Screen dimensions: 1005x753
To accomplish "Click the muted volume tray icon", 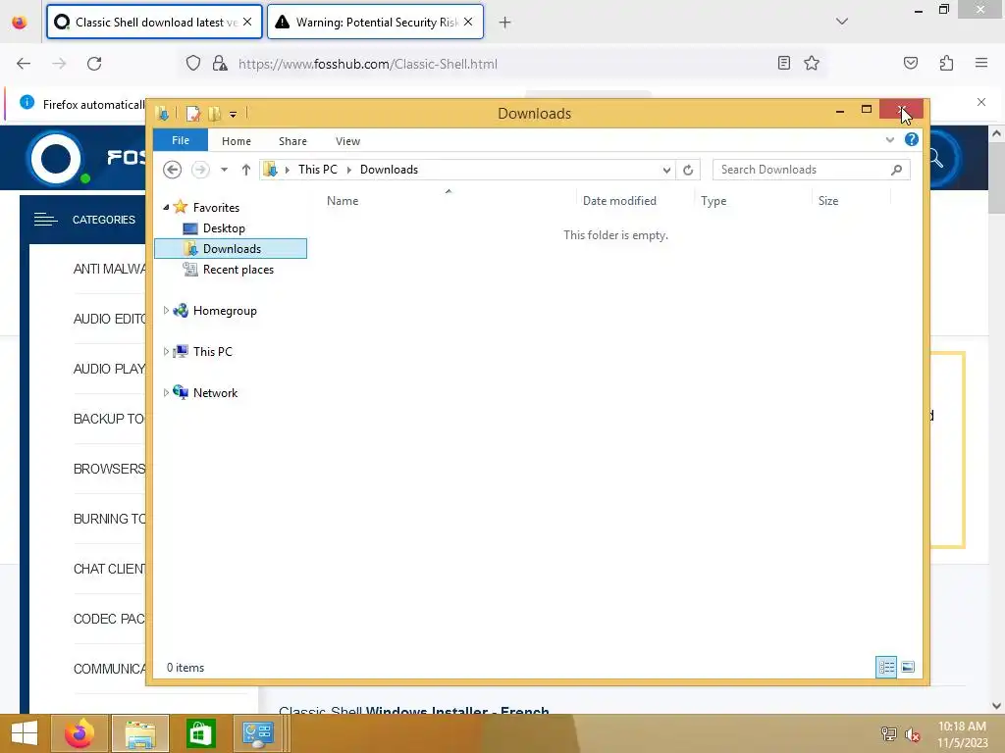I will click(x=912, y=734).
